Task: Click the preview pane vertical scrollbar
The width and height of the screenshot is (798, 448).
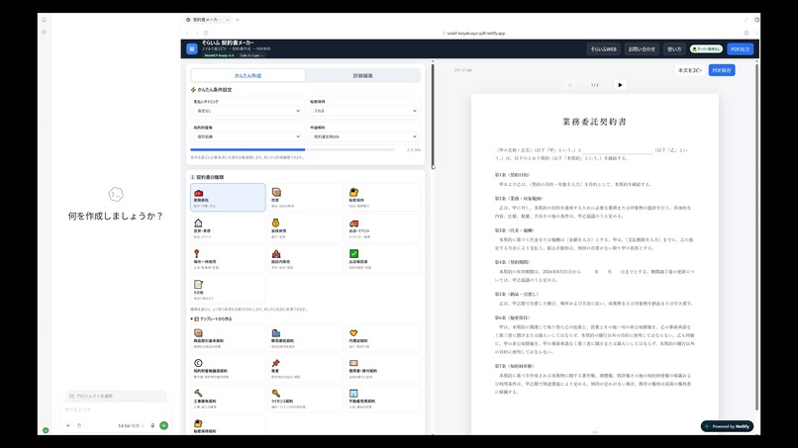Action: click(x=756, y=236)
